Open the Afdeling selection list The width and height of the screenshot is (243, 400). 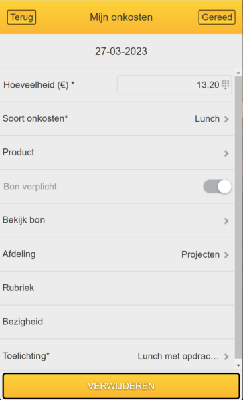117,254
